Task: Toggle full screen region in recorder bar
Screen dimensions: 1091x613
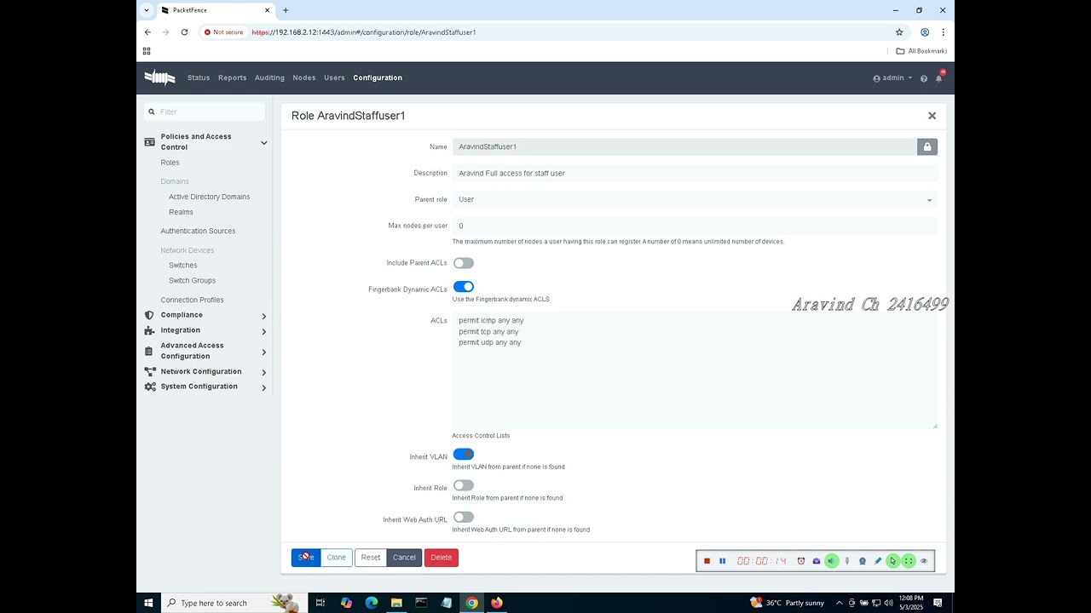Action: (909, 561)
